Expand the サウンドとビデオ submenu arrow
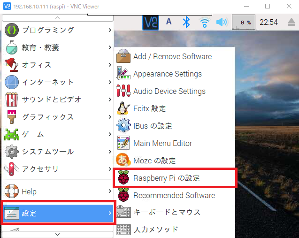Image resolution: width=299 pixels, height=238 pixels. (110, 100)
